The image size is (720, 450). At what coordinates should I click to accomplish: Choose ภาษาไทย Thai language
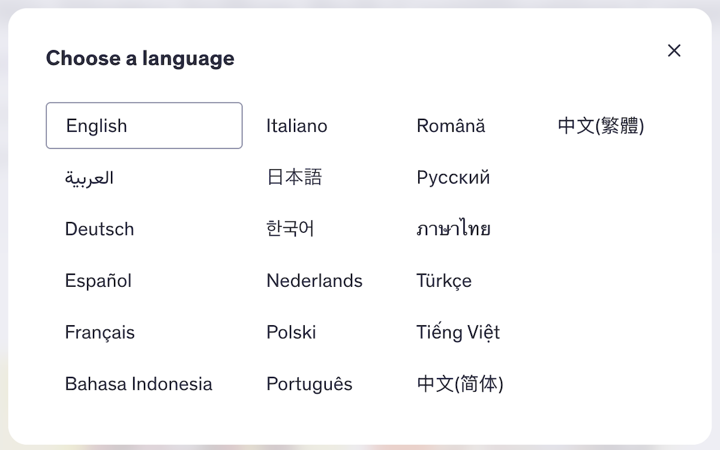click(x=453, y=228)
